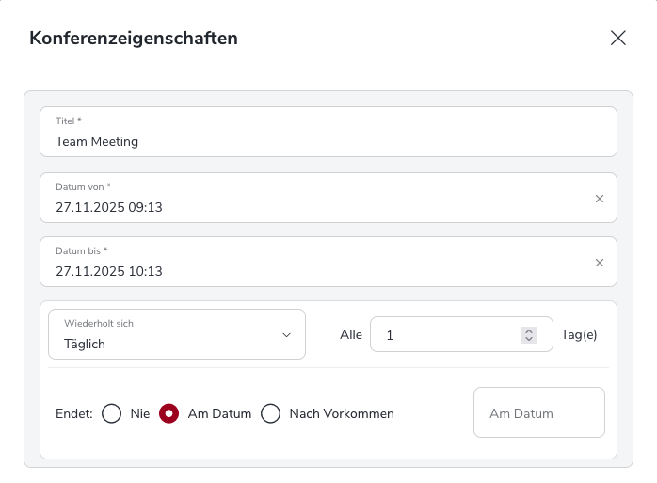
Task: Open the Datum bis date field
Action: pyautogui.click(x=311, y=270)
